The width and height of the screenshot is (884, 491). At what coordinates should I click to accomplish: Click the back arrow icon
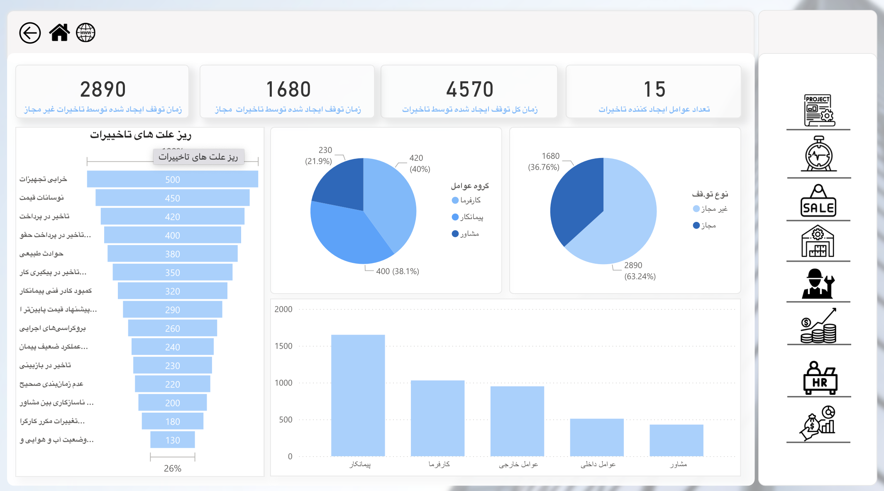pyautogui.click(x=30, y=33)
